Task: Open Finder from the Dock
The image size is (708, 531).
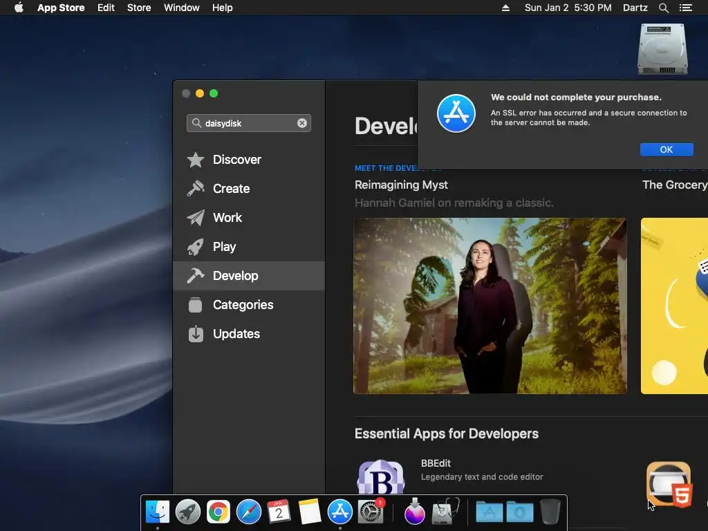Action: 158,512
